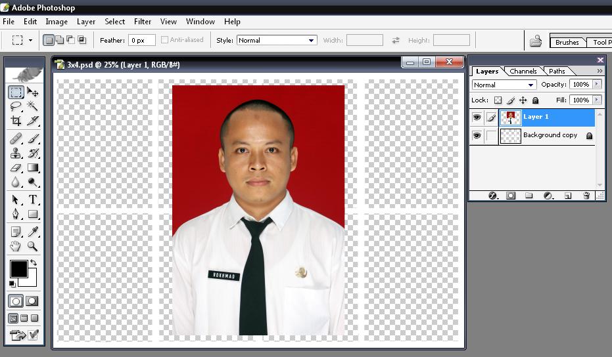The width and height of the screenshot is (612, 357).
Task: Toggle lock transparent pixels
Action: 498,100
